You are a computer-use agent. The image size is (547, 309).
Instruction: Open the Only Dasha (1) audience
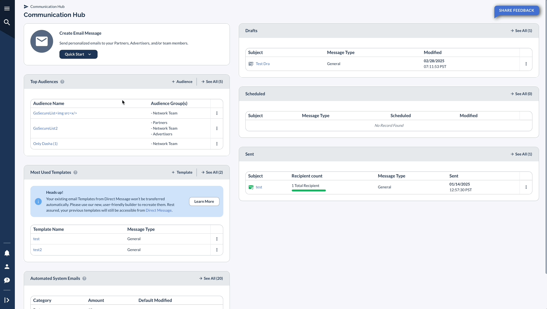45,144
